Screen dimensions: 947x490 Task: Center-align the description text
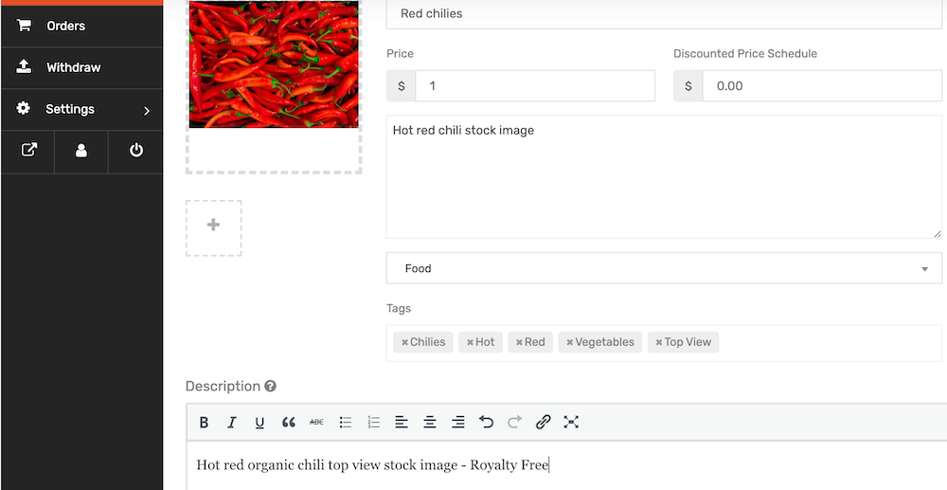[429, 423]
